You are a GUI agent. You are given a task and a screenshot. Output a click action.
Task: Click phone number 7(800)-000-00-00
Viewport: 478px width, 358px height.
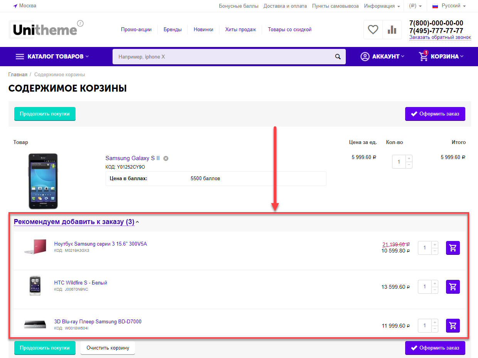pos(436,23)
